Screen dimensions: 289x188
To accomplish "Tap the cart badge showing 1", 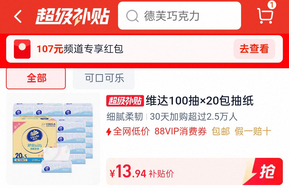I will 272,5.
